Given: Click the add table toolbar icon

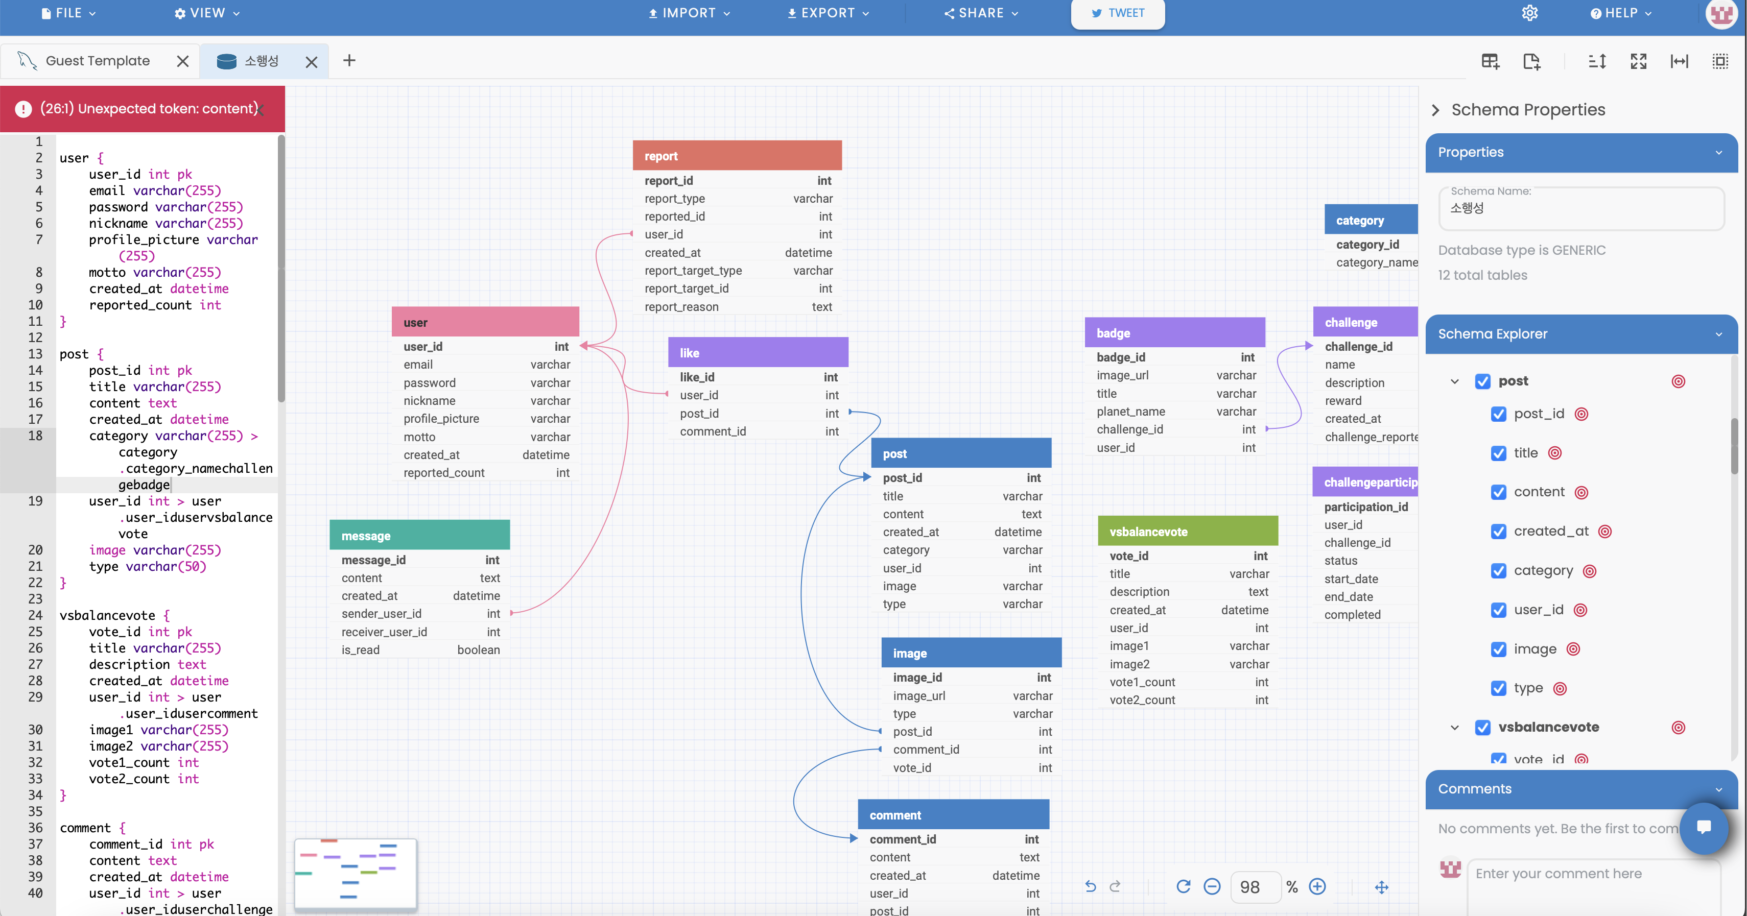Looking at the screenshot, I should [1490, 62].
